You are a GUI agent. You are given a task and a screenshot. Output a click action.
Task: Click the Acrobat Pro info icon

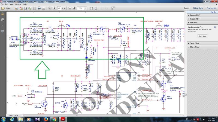click(215, 27)
